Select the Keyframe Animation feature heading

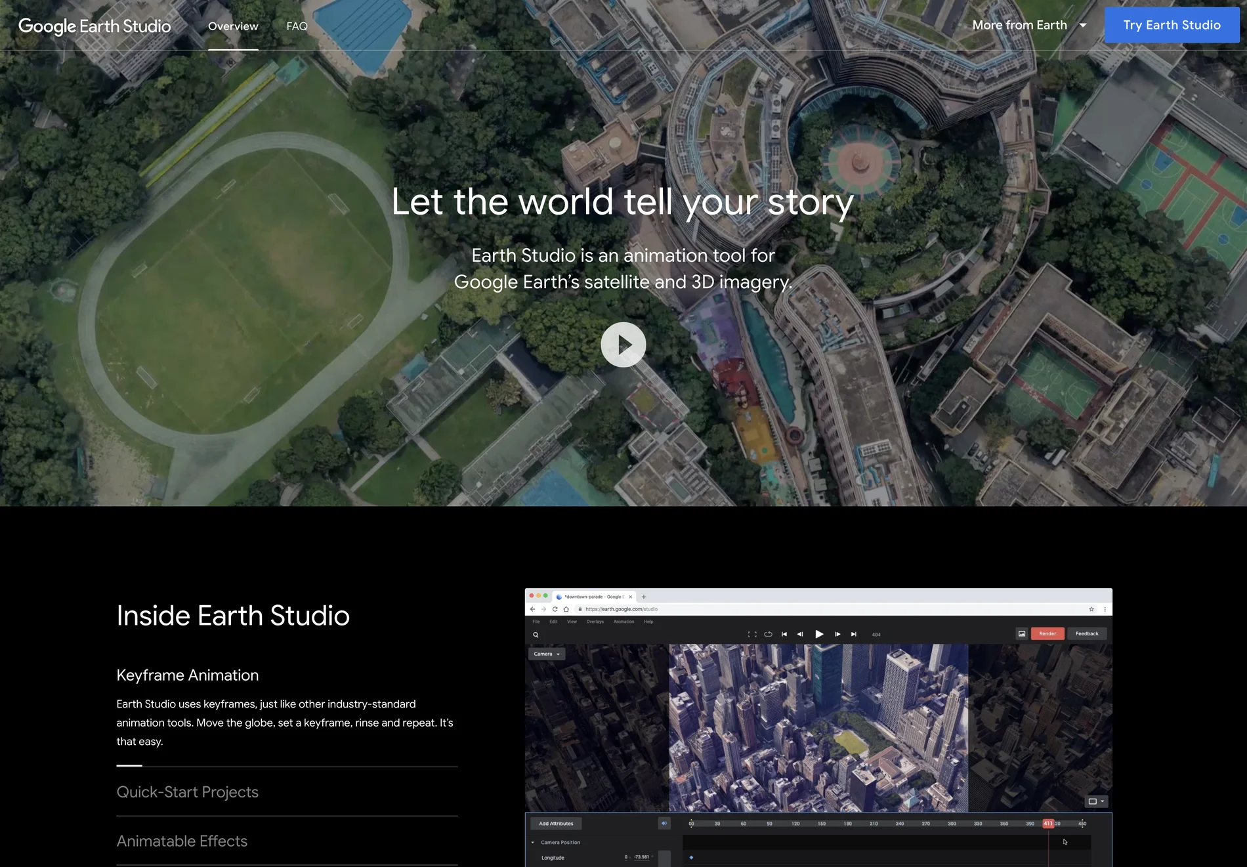(x=188, y=675)
